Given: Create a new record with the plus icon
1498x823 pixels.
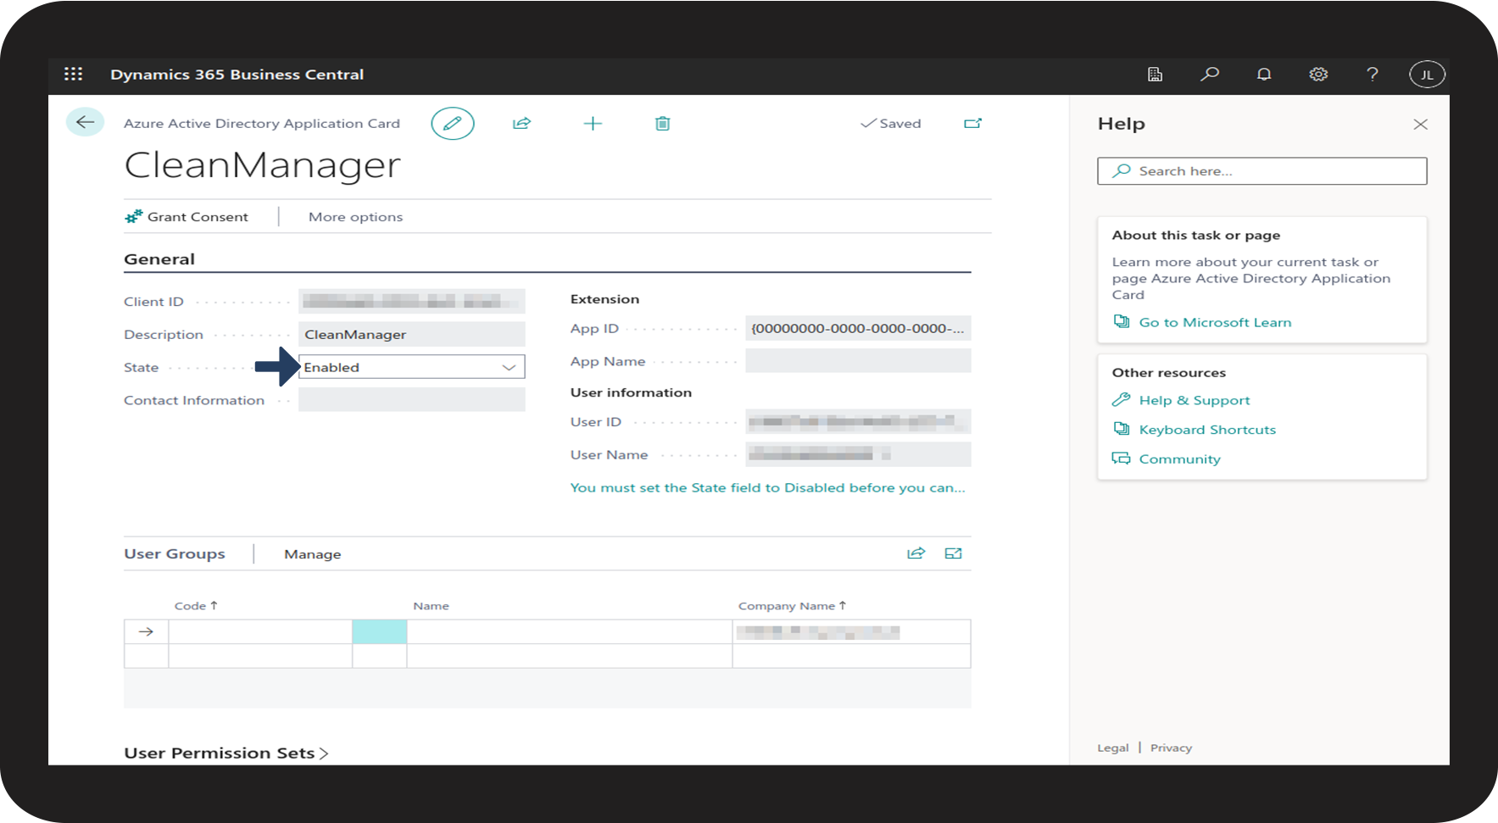Looking at the screenshot, I should click(593, 124).
